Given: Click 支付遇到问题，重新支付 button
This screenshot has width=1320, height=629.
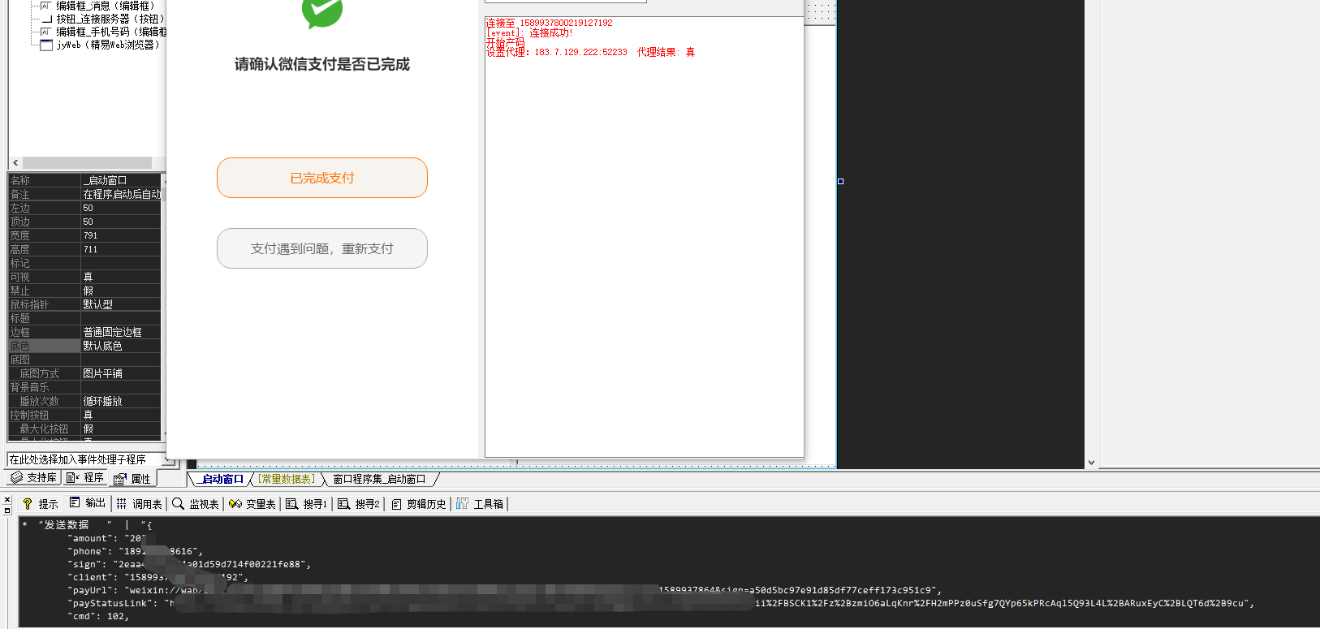Looking at the screenshot, I should [x=322, y=248].
